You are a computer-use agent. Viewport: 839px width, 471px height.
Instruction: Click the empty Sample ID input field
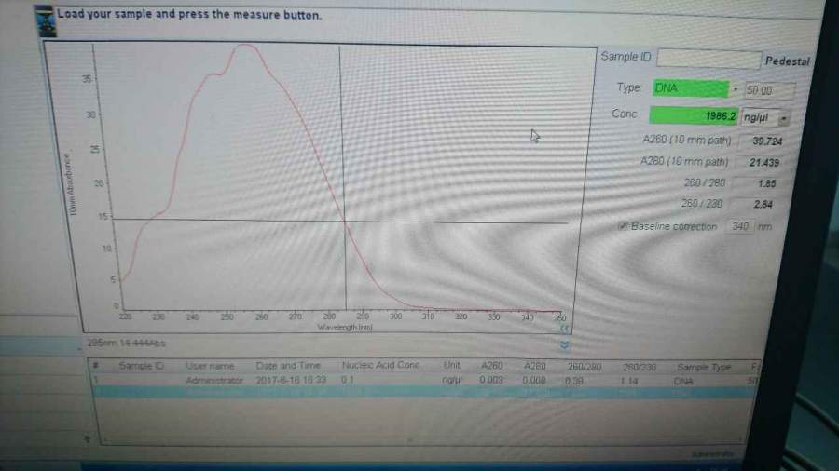tap(708, 59)
